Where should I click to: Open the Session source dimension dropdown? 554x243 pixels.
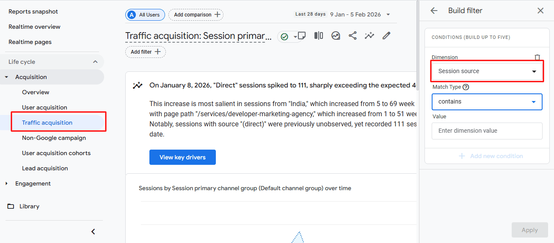tap(487, 71)
